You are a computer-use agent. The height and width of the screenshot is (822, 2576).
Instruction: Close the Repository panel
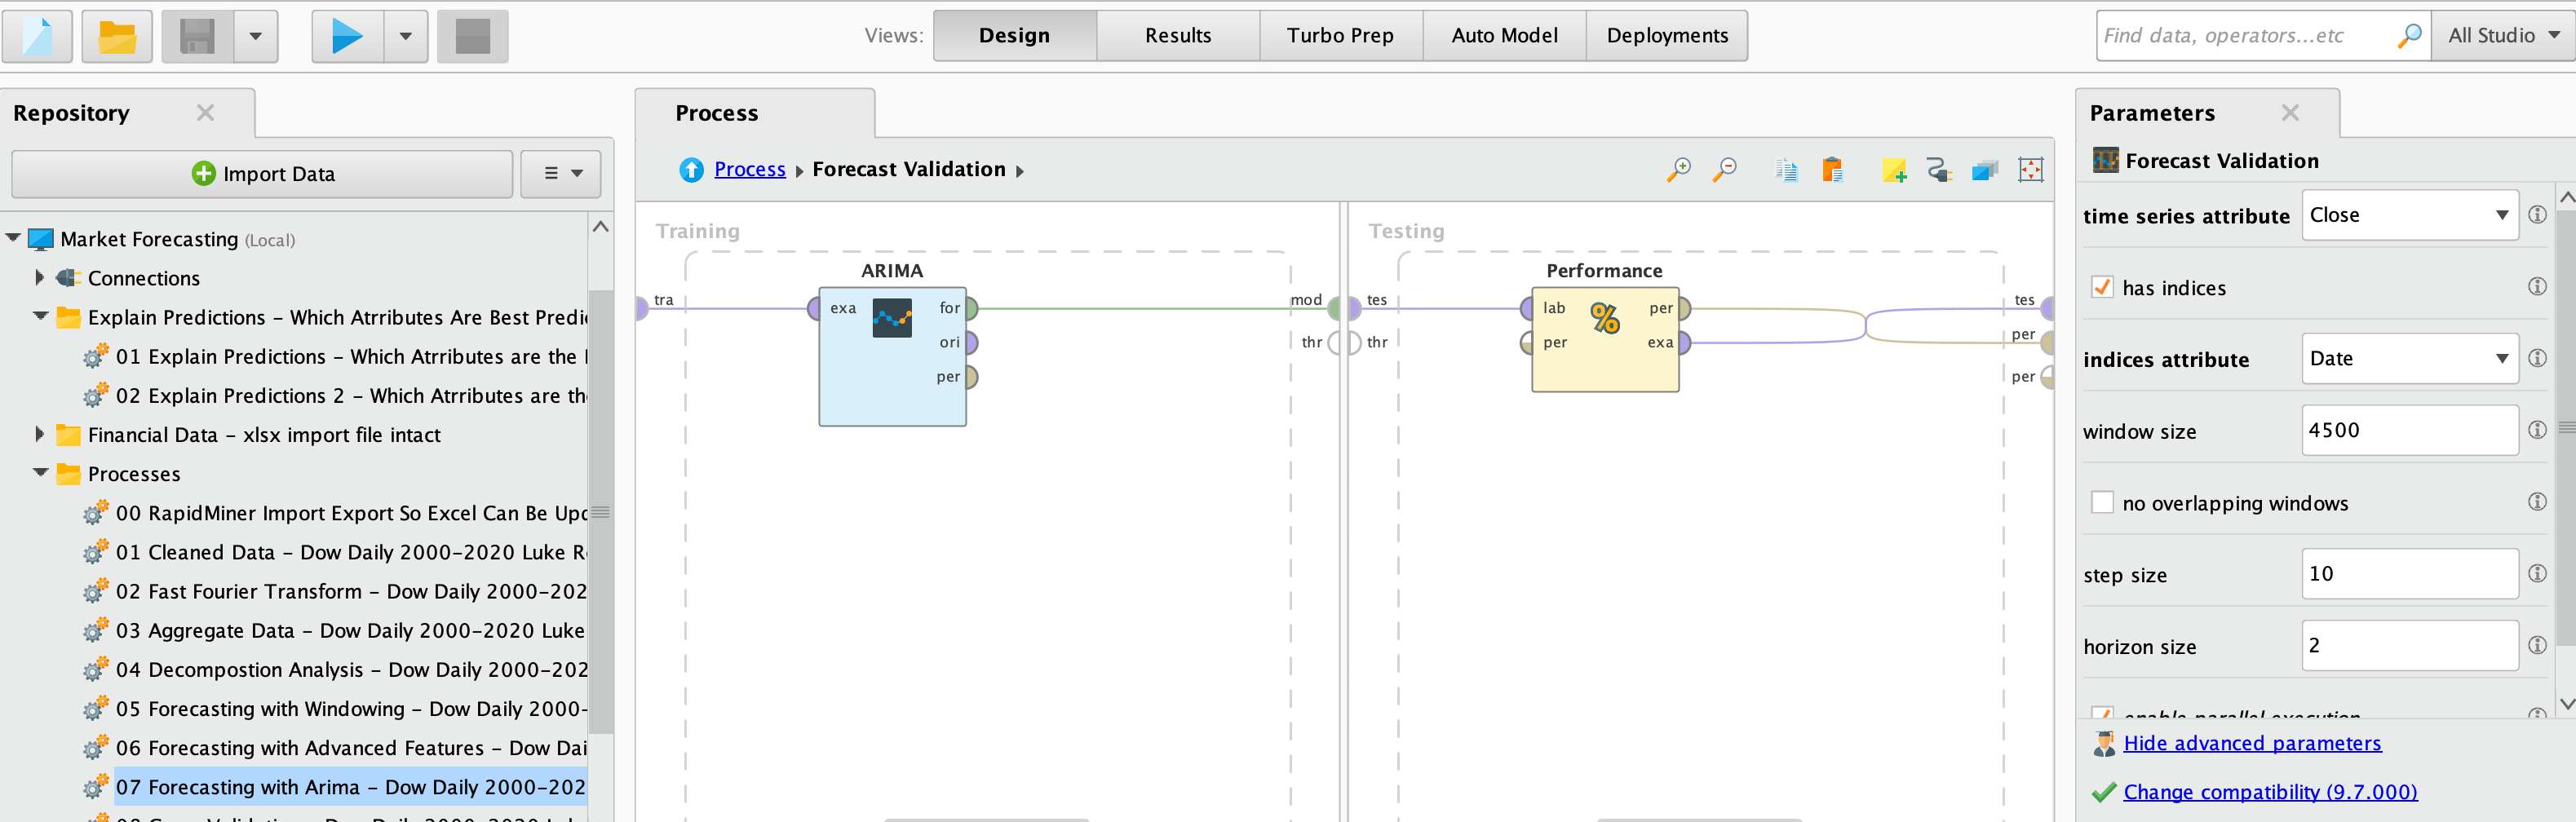coord(205,113)
